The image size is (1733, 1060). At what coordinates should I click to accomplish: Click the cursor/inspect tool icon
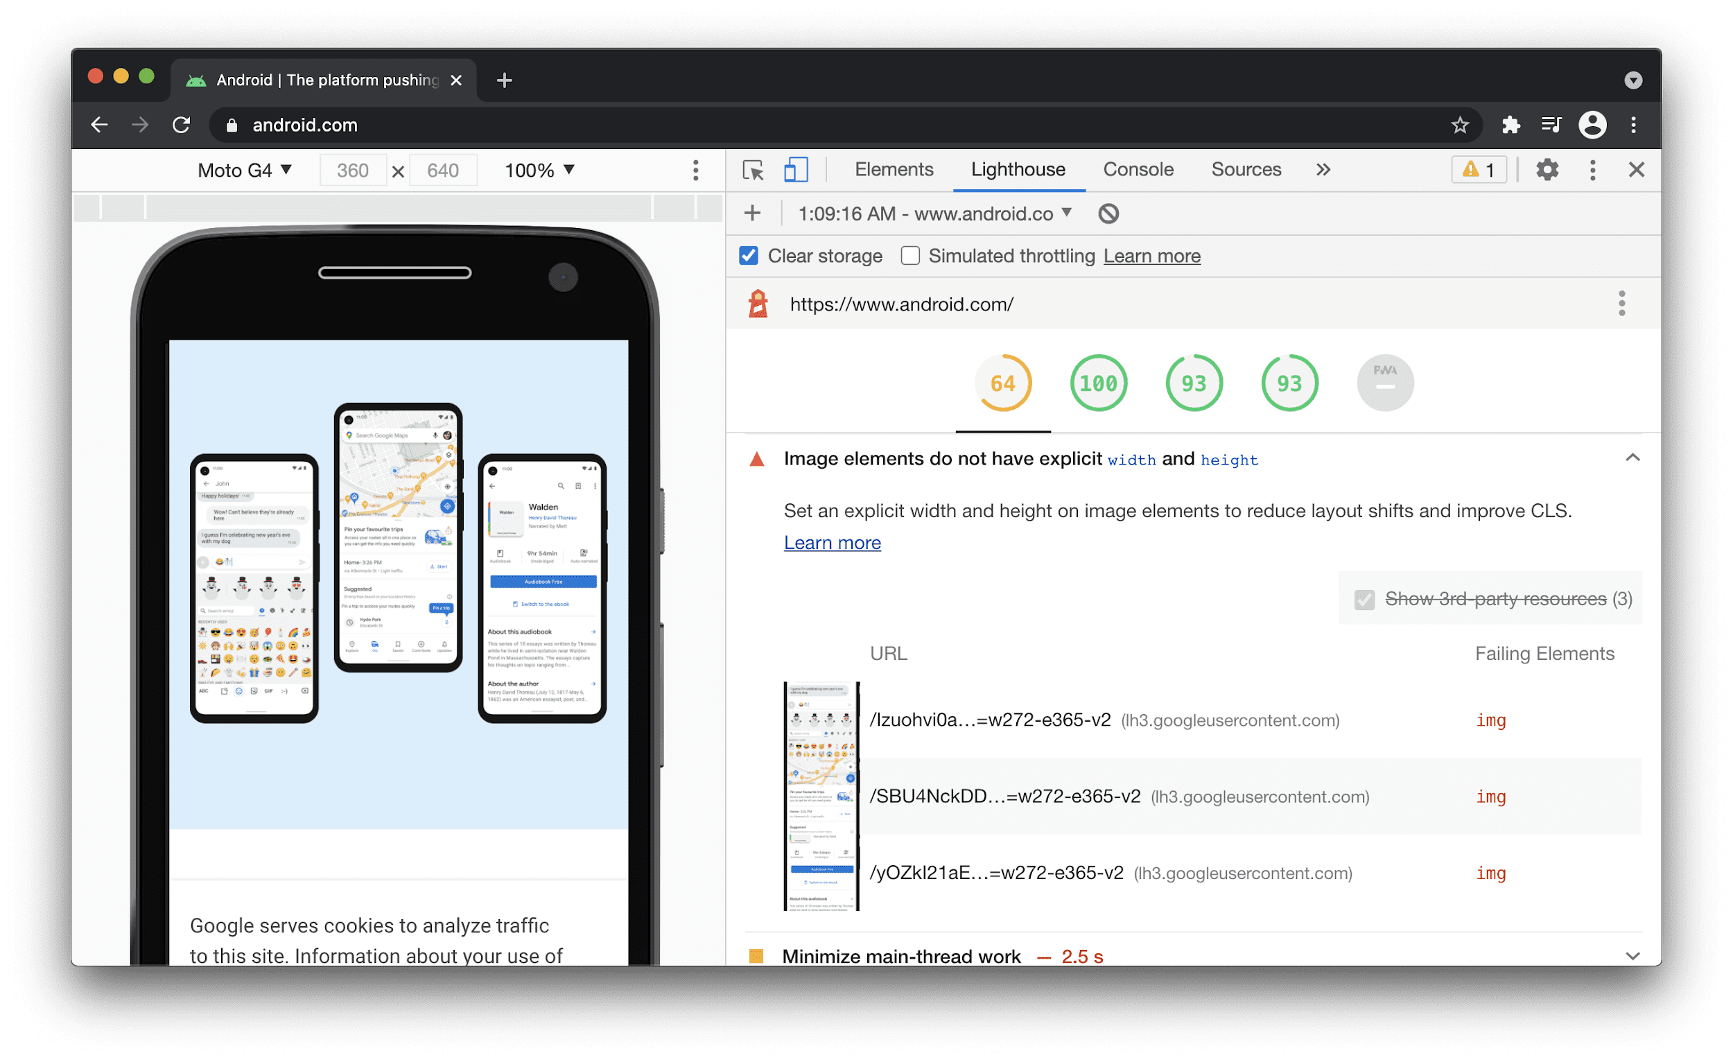click(753, 171)
